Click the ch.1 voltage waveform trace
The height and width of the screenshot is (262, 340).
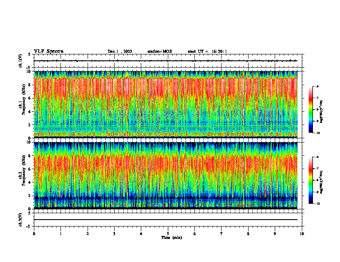pyautogui.click(x=166, y=61)
